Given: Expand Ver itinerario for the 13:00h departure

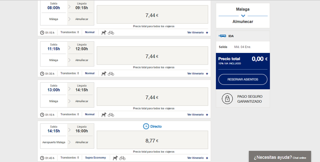Looking at the screenshot, I should point(197,114).
